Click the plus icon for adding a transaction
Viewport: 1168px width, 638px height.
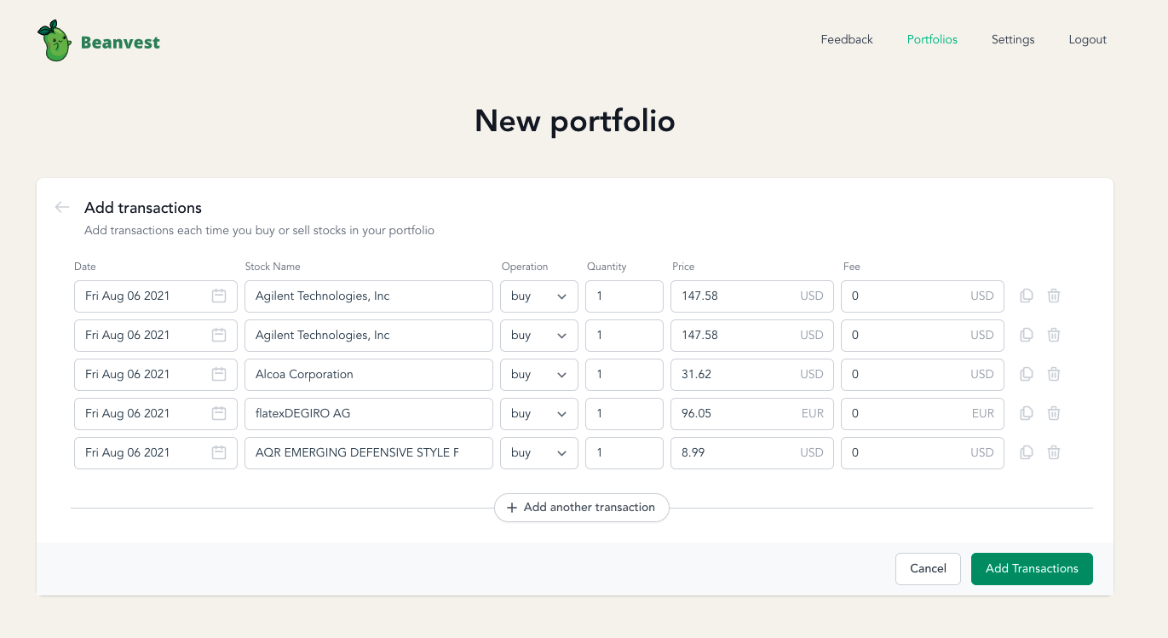[x=511, y=507]
